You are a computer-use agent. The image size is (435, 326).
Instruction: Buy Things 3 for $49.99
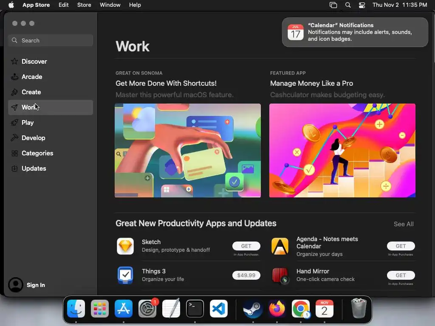pyautogui.click(x=246, y=275)
